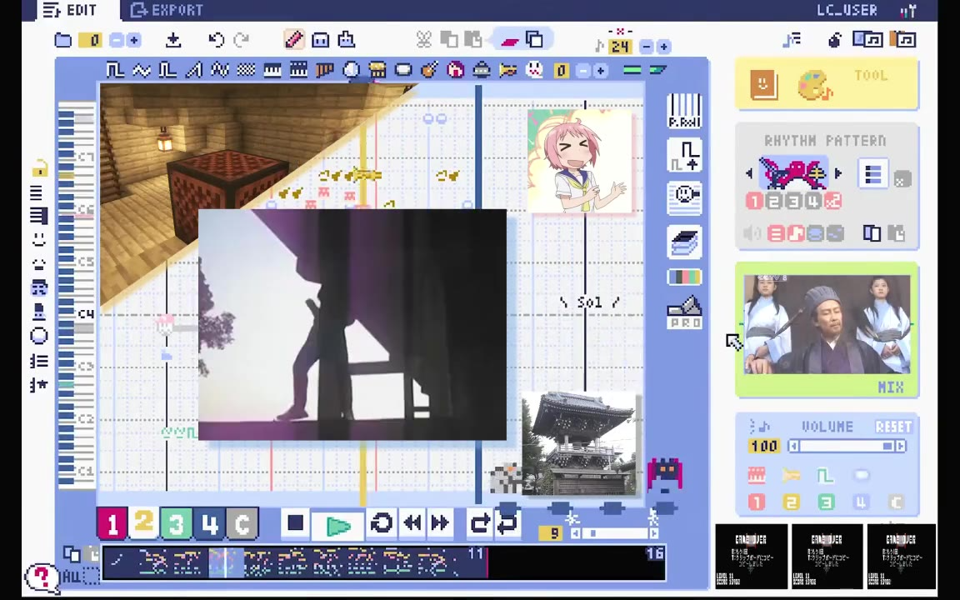This screenshot has width=960, height=600.
Task: Toggle the lock icon on left sidebar
Action: (39, 169)
